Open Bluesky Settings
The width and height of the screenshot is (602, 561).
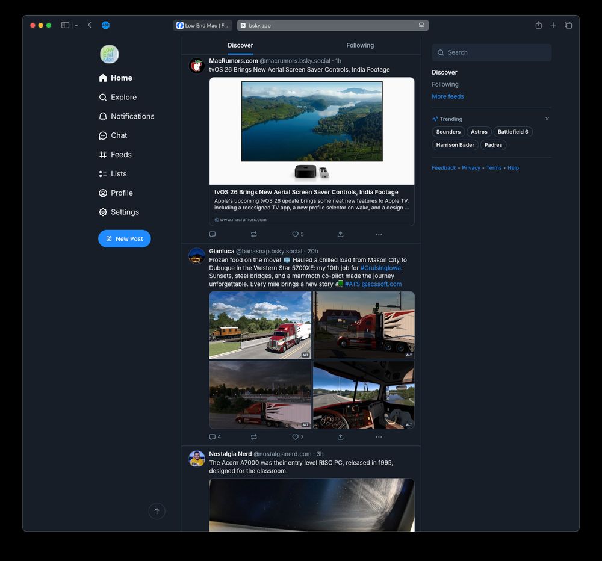pos(119,212)
